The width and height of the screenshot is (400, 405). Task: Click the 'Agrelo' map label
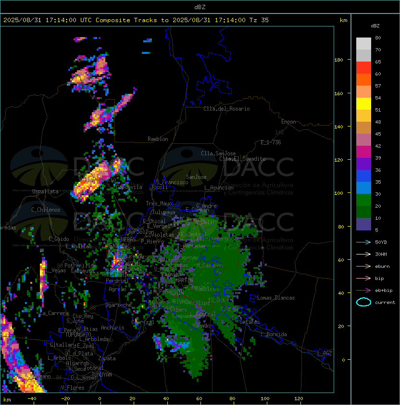(x=117, y=289)
